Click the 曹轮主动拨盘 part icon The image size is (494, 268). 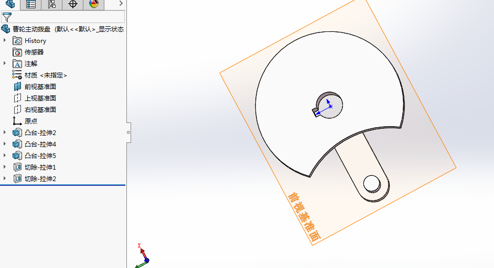6,29
